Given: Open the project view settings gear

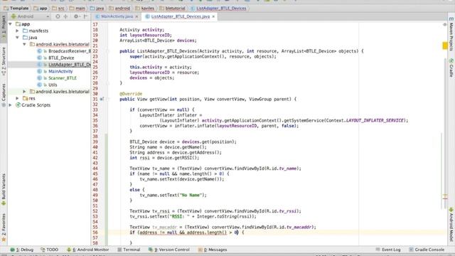Looking at the screenshot, I should pos(76,16).
